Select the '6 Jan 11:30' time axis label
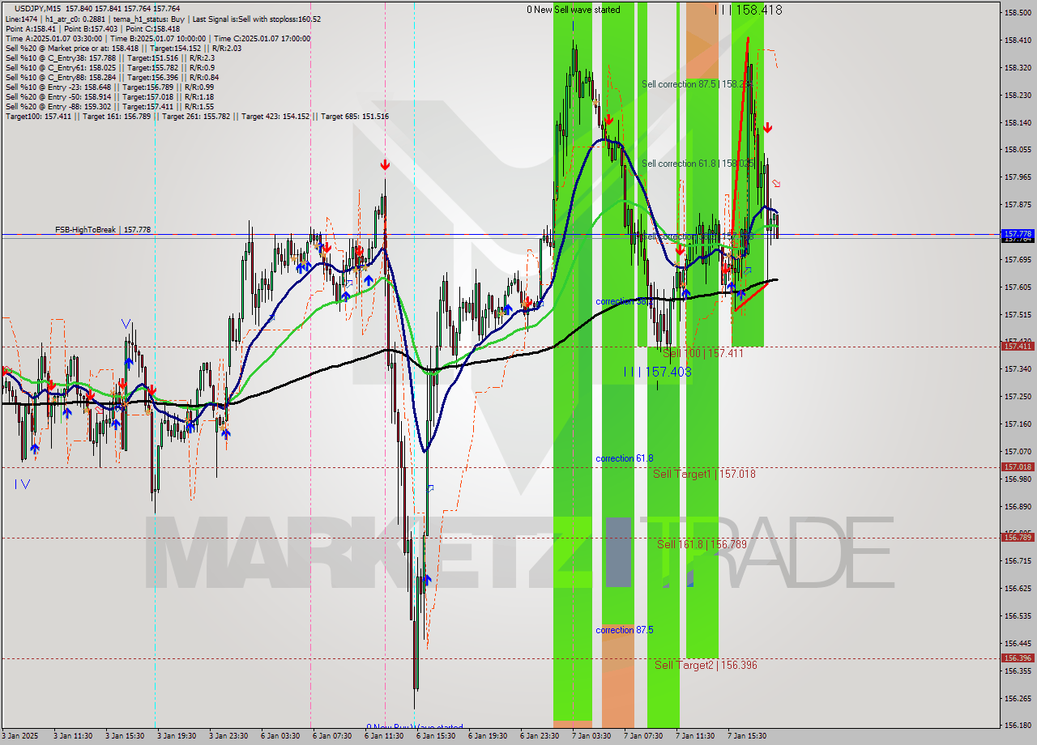This screenshot has height=745, width=1037. pos(384,736)
